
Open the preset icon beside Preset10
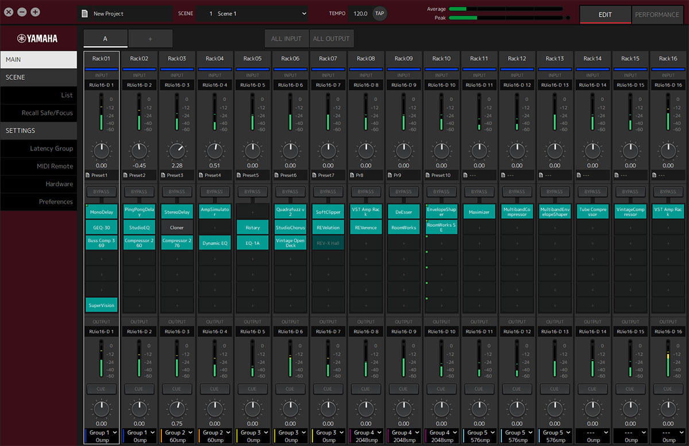tap(428, 175)
